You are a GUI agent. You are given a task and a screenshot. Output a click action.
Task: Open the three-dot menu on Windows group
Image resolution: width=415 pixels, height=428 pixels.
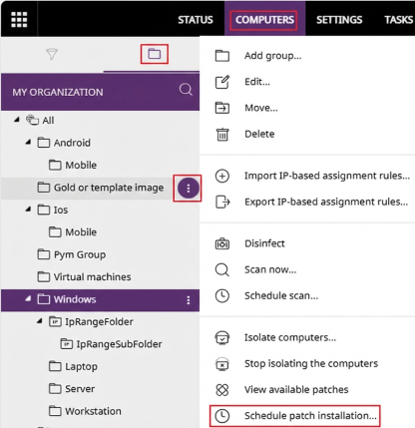[x=189, y=300]
